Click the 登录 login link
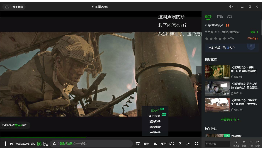This screenshot has width=265, height=148. (x=62, y=144)
